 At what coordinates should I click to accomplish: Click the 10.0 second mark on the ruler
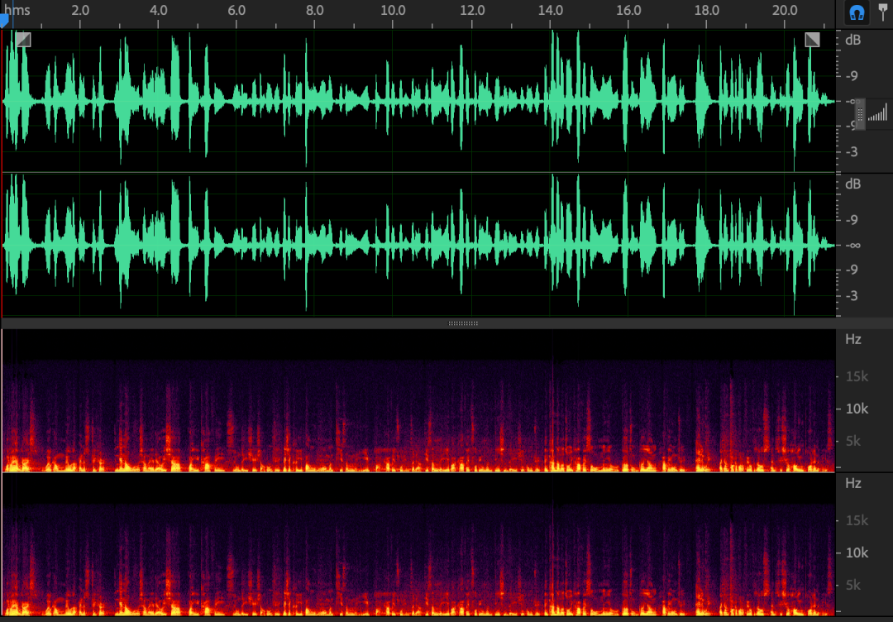click(393, 10)
